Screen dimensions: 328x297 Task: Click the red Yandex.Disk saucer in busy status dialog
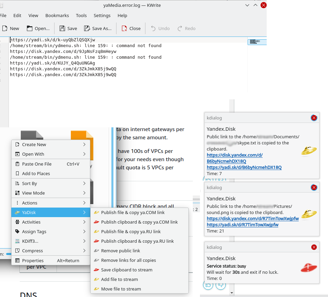(309, 268)
